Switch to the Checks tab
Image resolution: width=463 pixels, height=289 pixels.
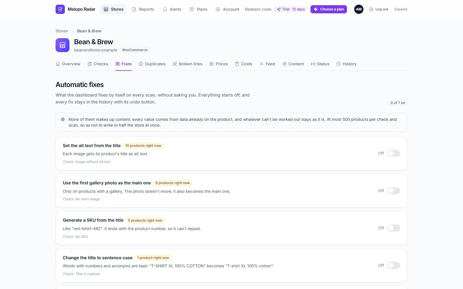tap(98, 64)
